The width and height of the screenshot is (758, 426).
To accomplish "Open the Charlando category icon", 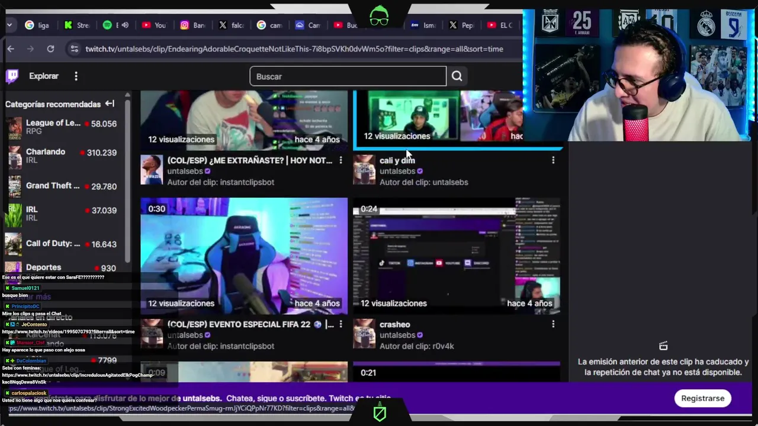I will tap(15, 156).
